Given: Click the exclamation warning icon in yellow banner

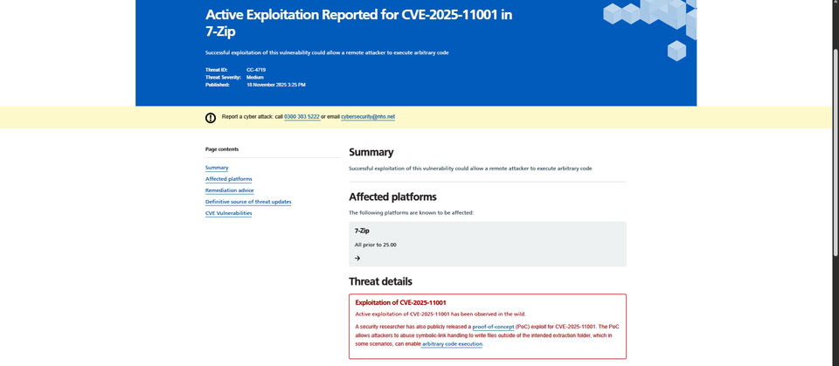Looking at the screenshot, I should [x=211, y=117].
